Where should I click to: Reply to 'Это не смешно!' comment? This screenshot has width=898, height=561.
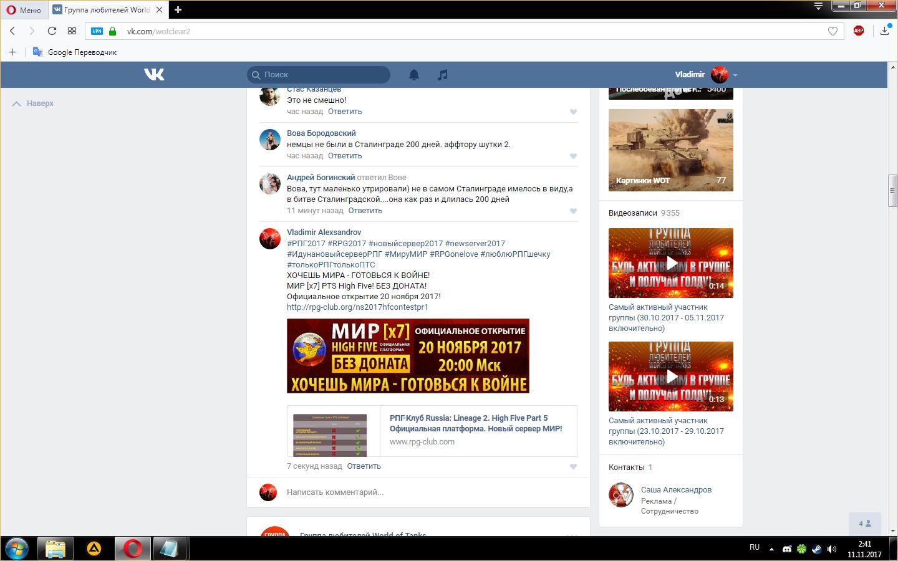345,112
